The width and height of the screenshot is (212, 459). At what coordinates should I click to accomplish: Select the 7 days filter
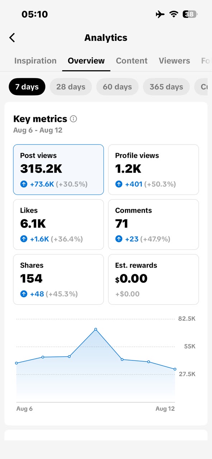(27, 87)
